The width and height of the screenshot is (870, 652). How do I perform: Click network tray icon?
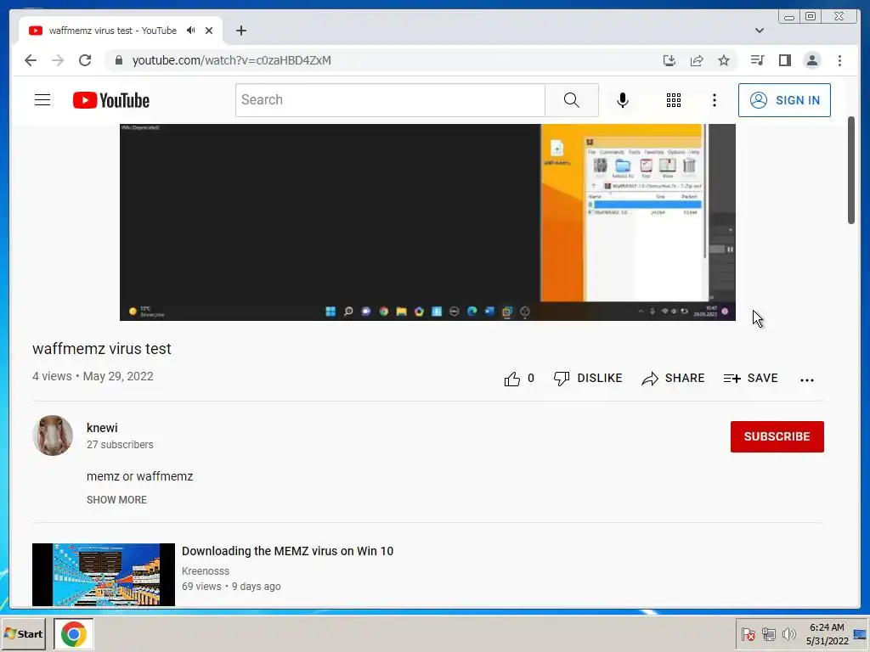(x=768, y=633)
